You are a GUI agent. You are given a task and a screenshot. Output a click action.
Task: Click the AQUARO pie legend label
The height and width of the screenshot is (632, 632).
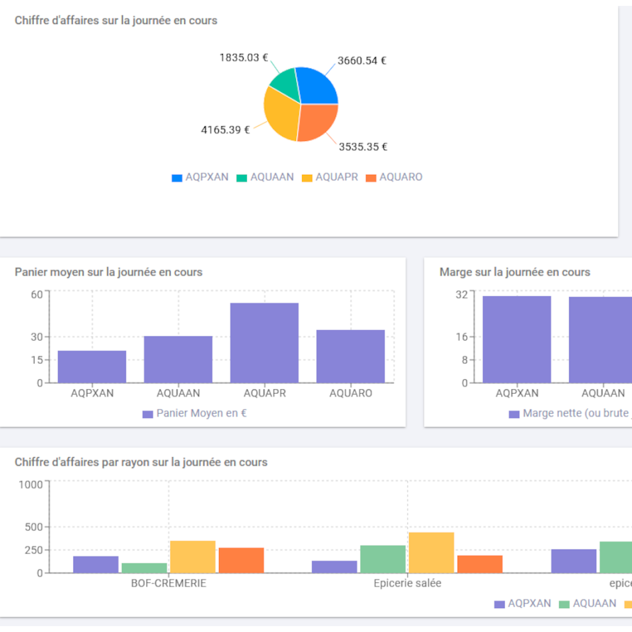394,178
